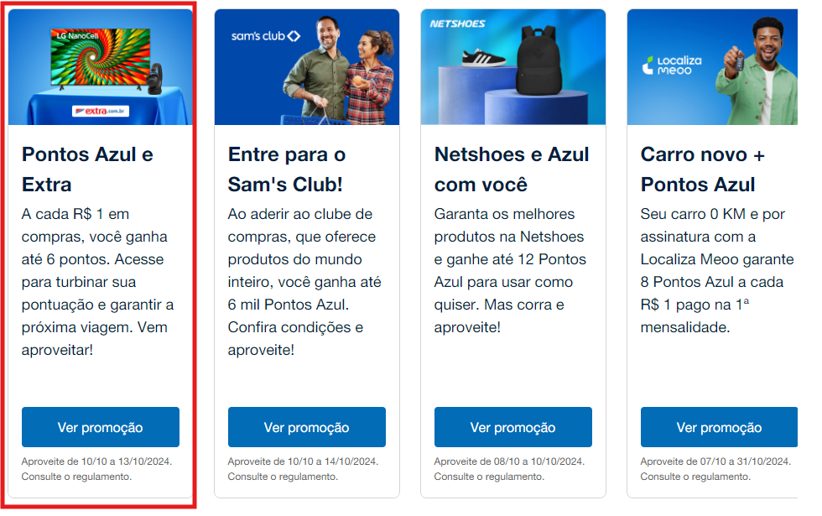The height and width of the screenshot is (516, 822).
Task: Click the Localiza Meoo logo
Action: tap(672, 65)
